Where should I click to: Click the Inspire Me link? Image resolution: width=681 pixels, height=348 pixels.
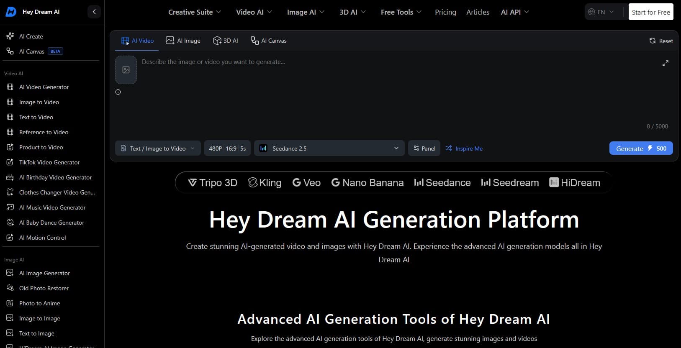click(464, 148)
